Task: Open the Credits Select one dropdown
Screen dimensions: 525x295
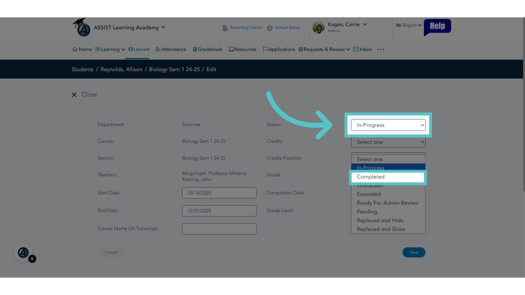Action: click(388, 142)
